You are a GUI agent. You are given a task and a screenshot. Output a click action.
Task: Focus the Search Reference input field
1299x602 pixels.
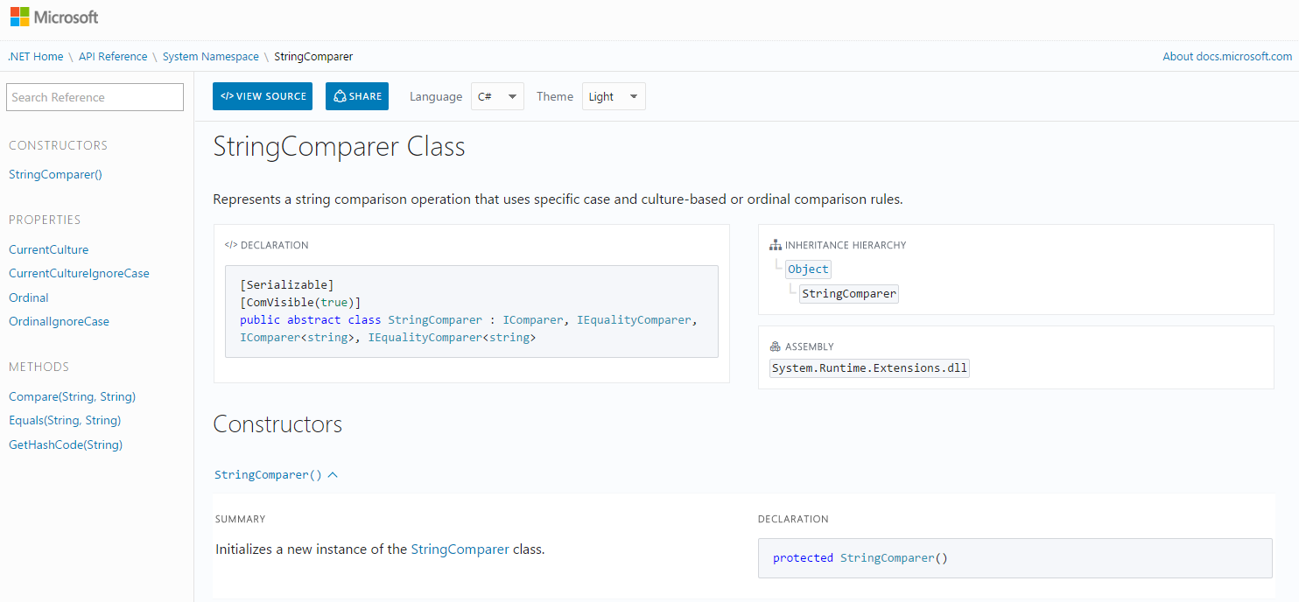[x=95, y=97]
